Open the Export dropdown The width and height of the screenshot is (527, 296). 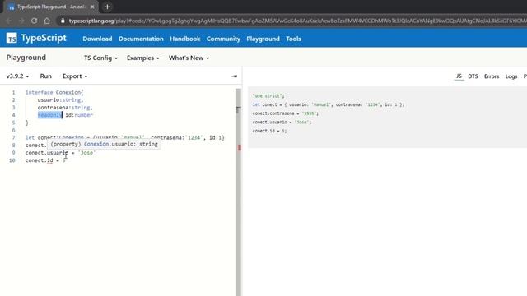coord(75,76)
